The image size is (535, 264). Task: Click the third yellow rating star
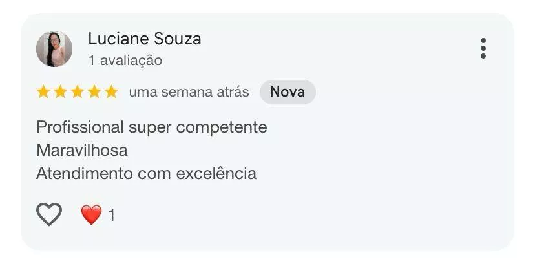pos(77,92)
